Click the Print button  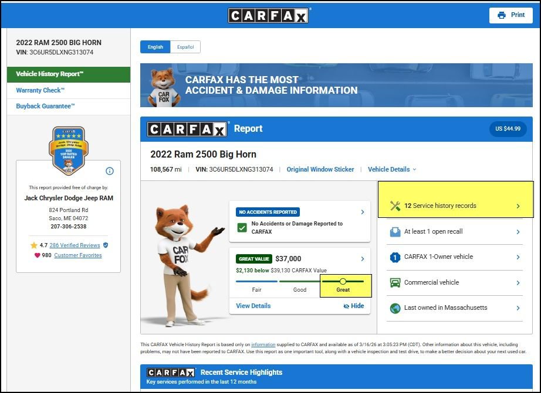[510, 15]
